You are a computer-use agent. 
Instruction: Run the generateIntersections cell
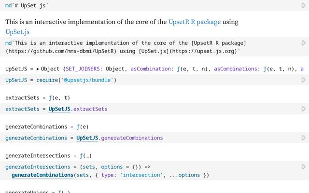tap(303, 166)
